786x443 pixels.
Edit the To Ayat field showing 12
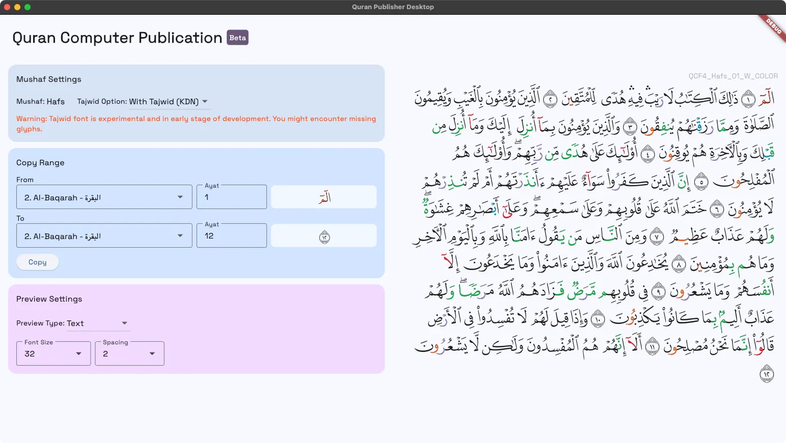click(232, 236)
